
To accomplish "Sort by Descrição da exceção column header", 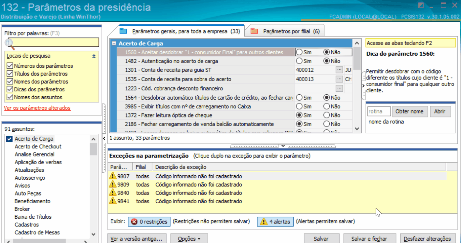I will [x=299, y=167].
